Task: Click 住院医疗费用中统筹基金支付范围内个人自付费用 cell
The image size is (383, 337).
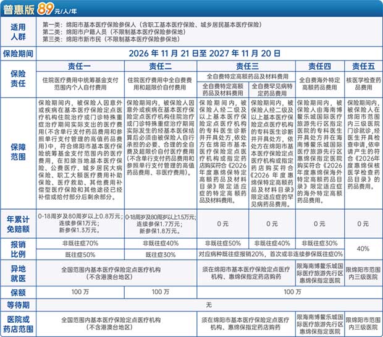Action: pos(80,83)
